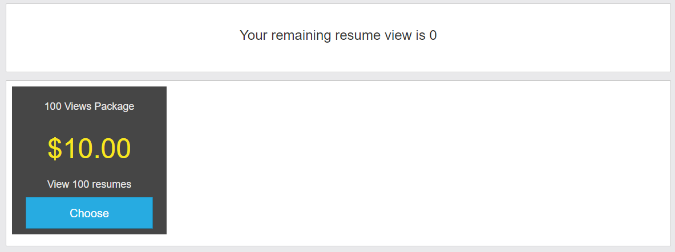Image resolution: width=675 pixels, height=252 pixels.
Task: Click the word 'Choose' on the blue button
Action: (89, 213)
